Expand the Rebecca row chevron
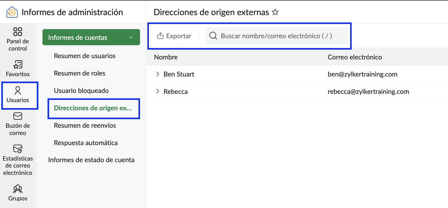 pyautogui.click(x=157, y=92)
